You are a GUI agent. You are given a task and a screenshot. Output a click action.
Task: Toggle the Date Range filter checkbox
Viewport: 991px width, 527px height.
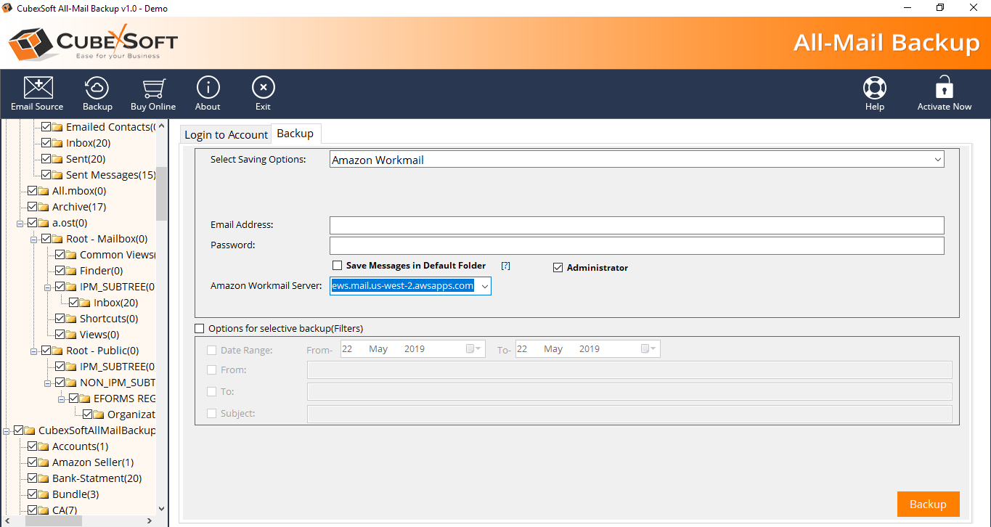pyautogui.click(x=212, y=350)
